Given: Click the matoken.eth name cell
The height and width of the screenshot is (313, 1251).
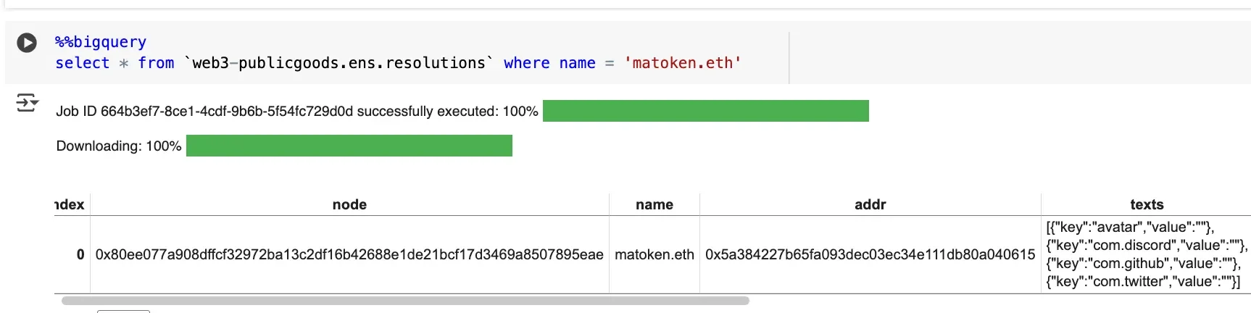Looking at the screenshot, I should coord(654,255).
